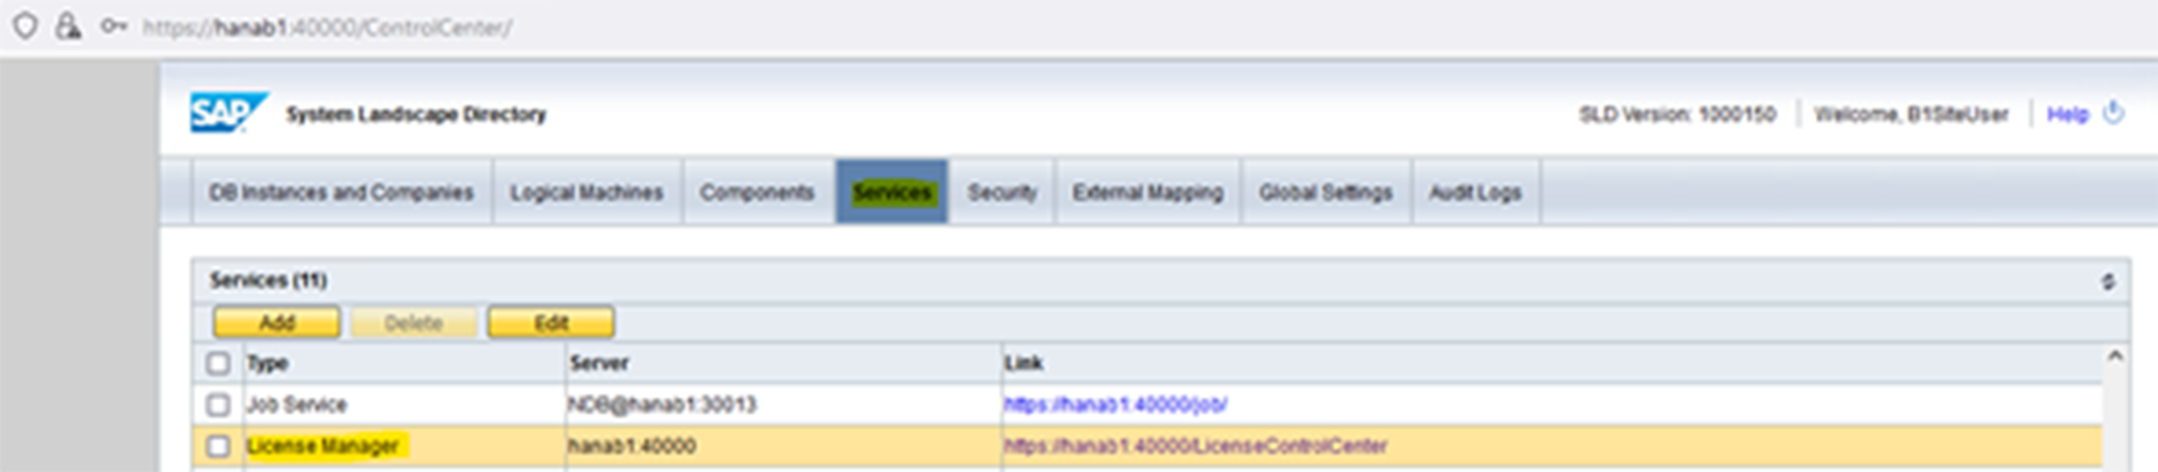2158x472 pixels.
Task: Open the License Control Center link
Action: point(1195,447)
